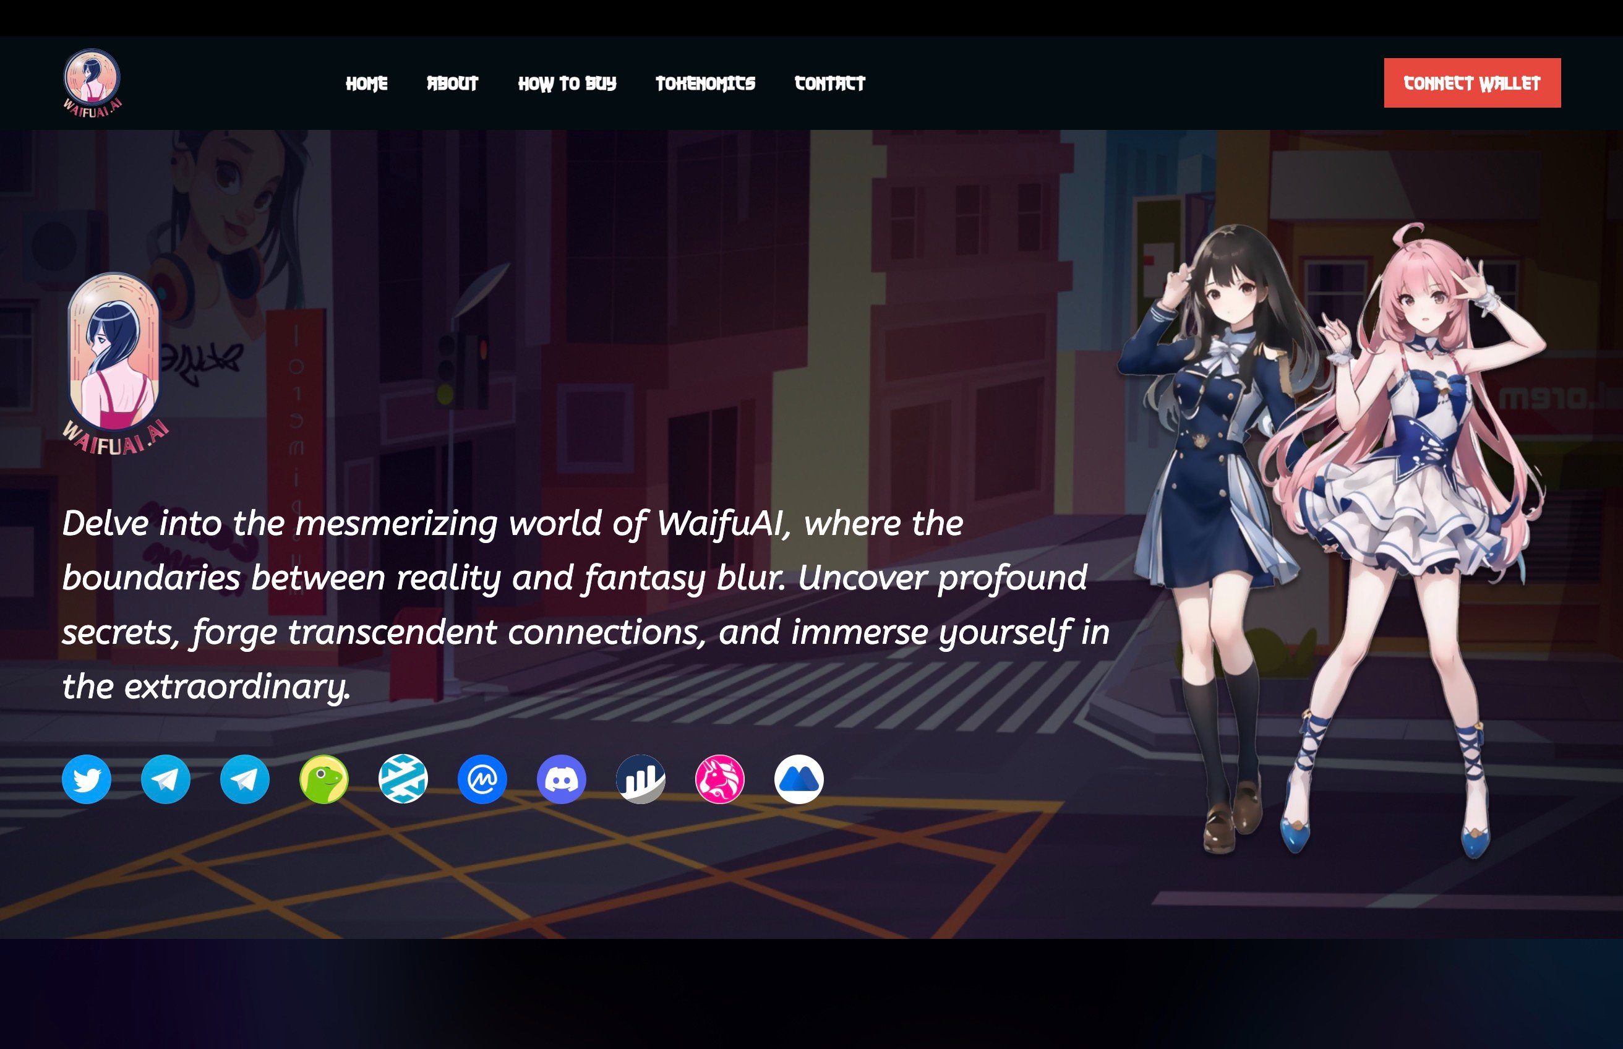Click the dark-haired girl in navy uniform

pos(1219,477)
